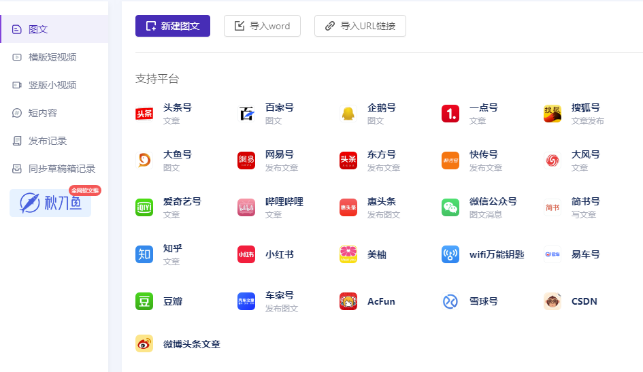Click the 微博头条文章 Weibo icon

[144, 343]
